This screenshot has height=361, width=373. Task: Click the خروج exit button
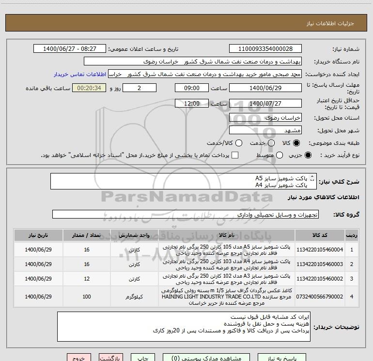click(79, 358)
